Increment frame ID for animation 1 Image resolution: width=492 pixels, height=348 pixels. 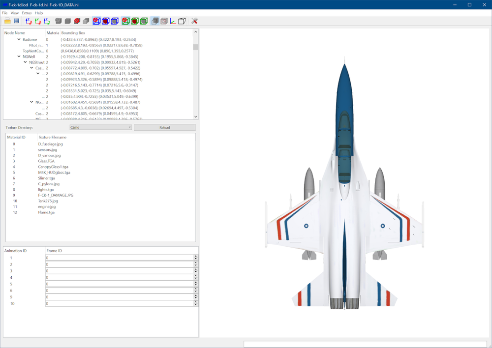tap(196, 256)
